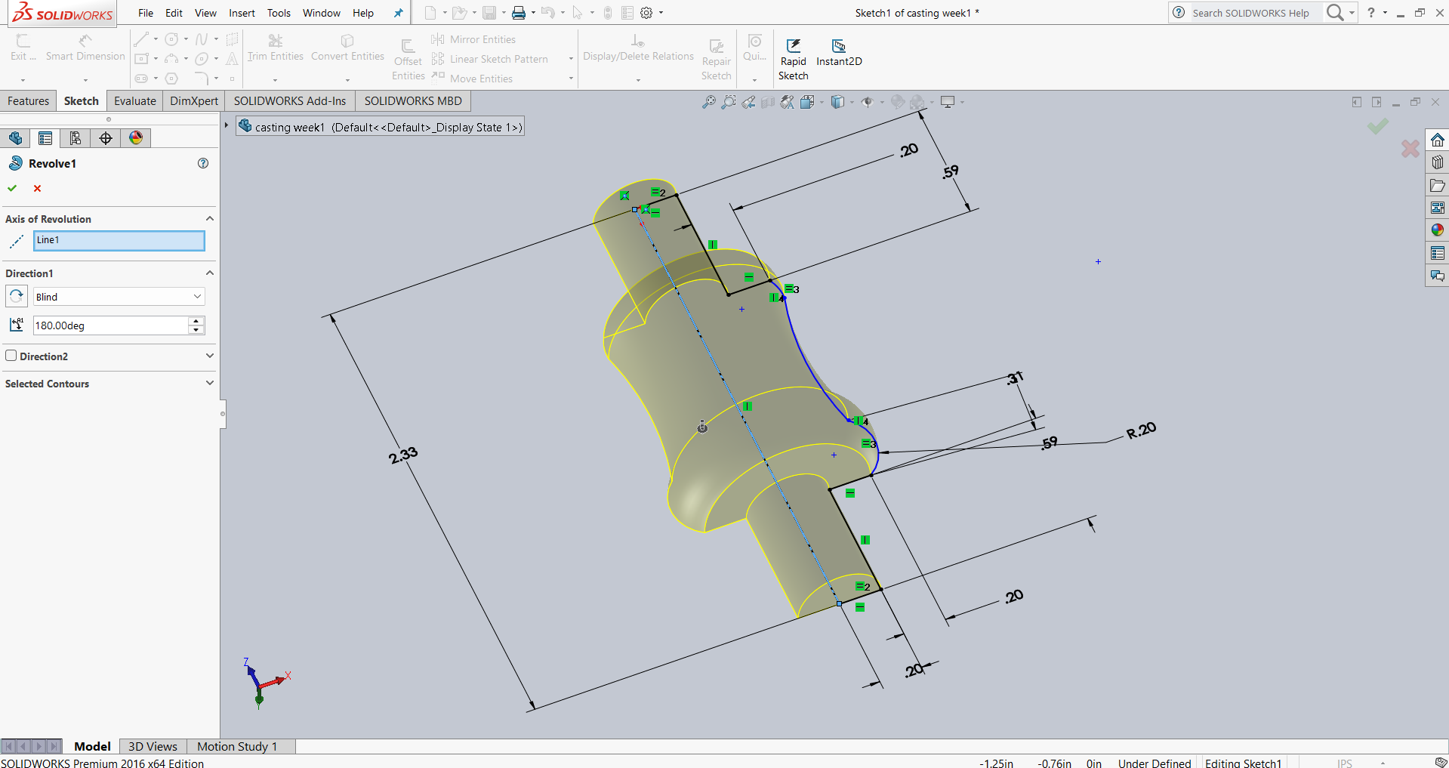
Task: Open Revolve1 help question mark
Action: tap(203, 163)
